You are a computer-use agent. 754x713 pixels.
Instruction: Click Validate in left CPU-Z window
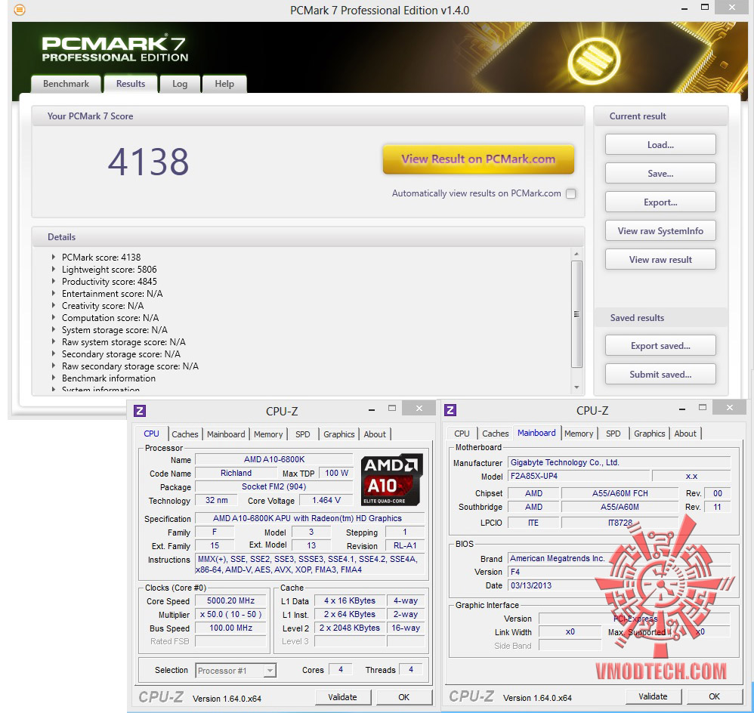pos(343,697)
